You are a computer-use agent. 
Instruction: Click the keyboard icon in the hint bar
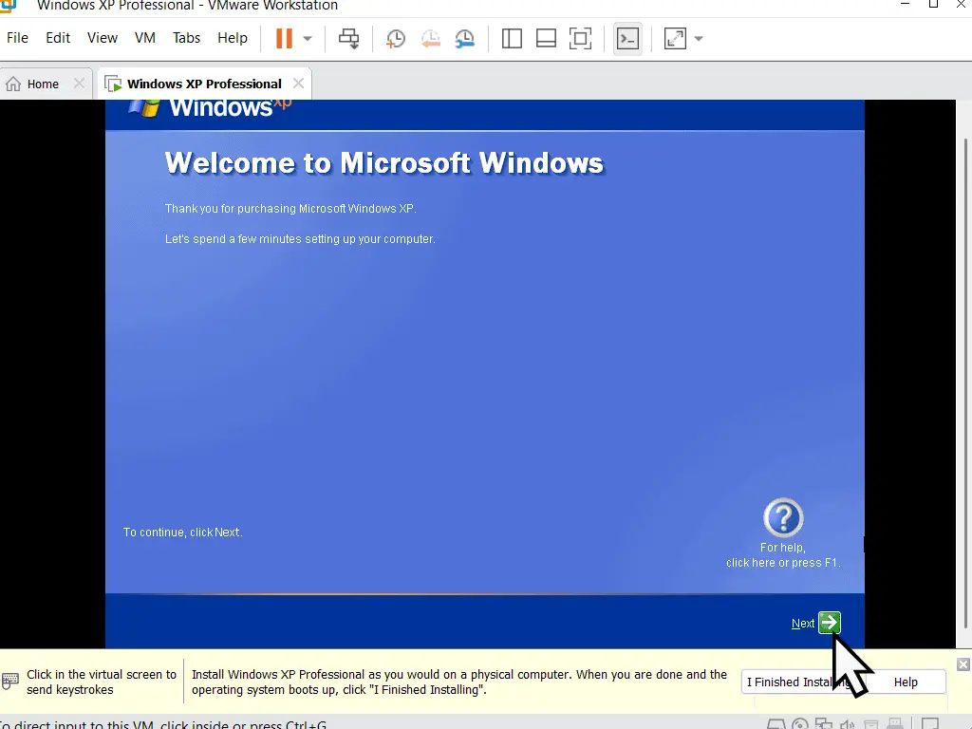[10, 681]
